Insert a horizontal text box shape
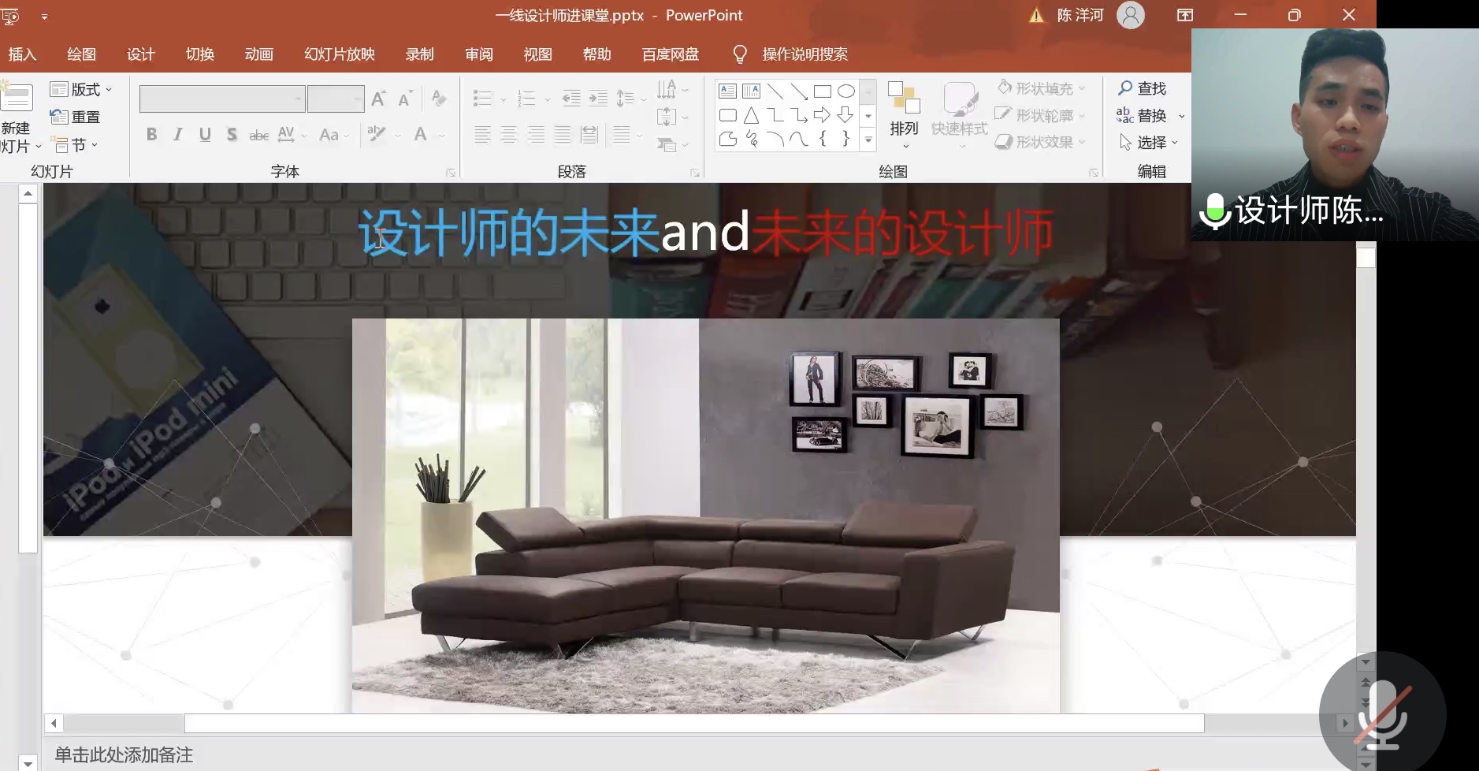Viewport: 1479px width, 771px height. point(728,91)
